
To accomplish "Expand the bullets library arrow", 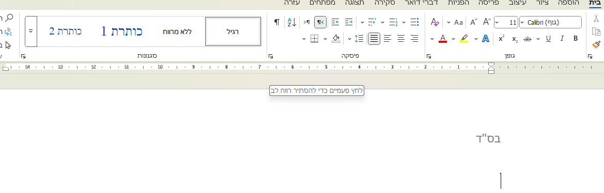I will pos(404,22).
